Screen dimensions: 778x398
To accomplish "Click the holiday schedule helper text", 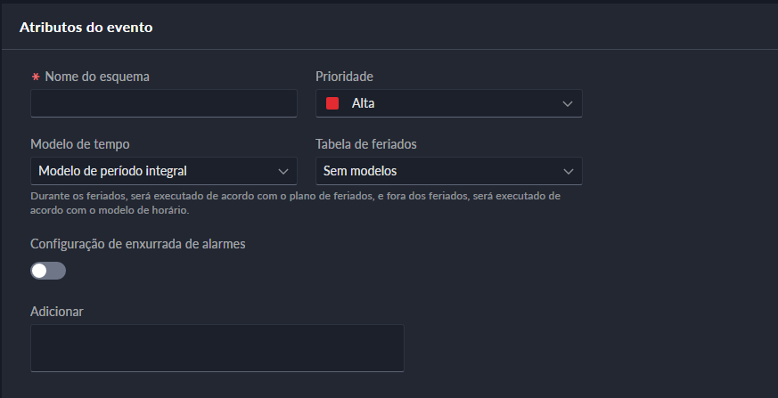I will (294, 203).
